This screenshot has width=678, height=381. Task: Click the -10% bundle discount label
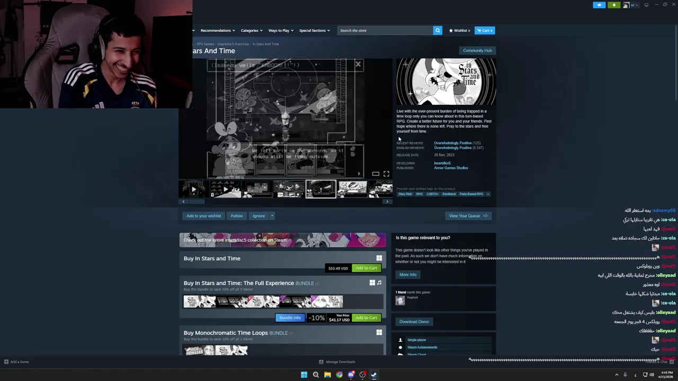point(316,318)
